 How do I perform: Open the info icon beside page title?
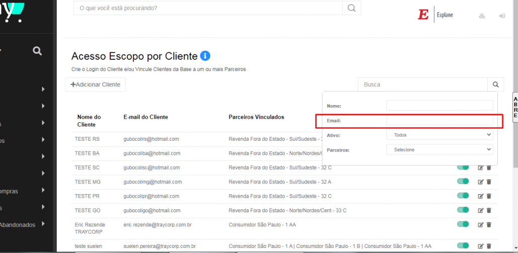point(205,56)
